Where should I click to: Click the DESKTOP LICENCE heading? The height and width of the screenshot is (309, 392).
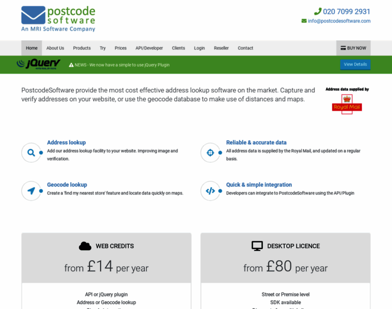point(293,246)
